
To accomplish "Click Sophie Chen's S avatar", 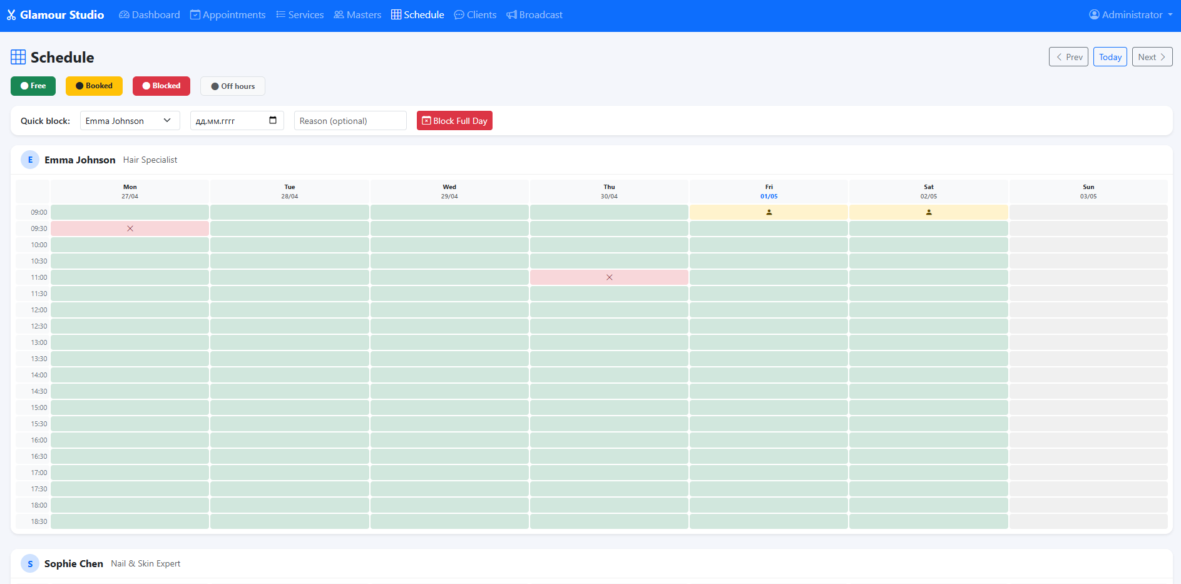I will (x=30, y=563).
